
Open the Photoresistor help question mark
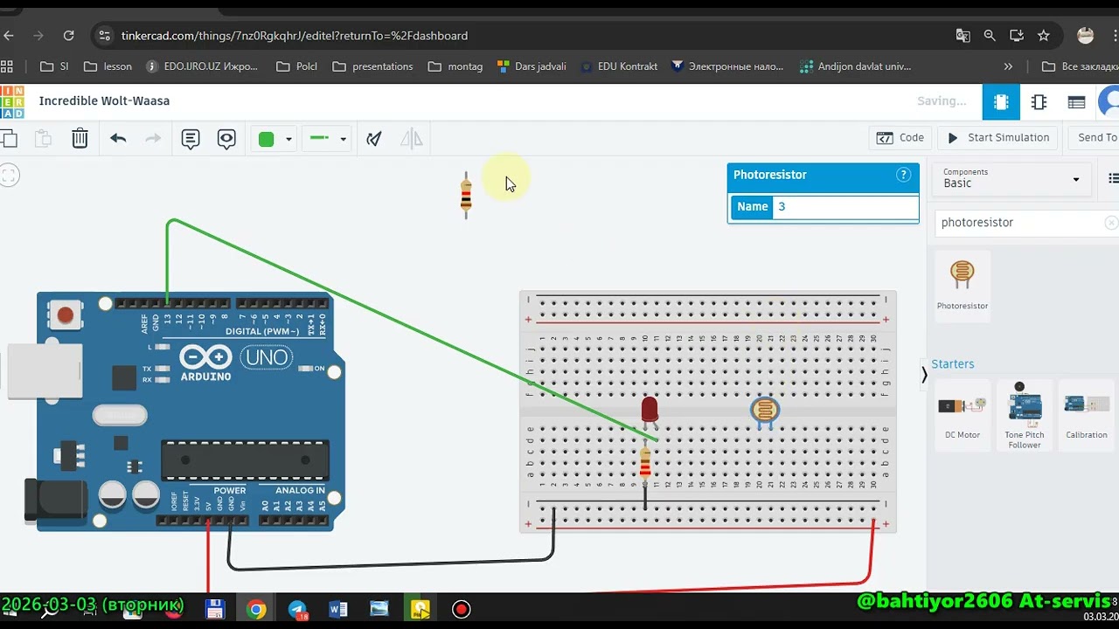pos(904,175)
